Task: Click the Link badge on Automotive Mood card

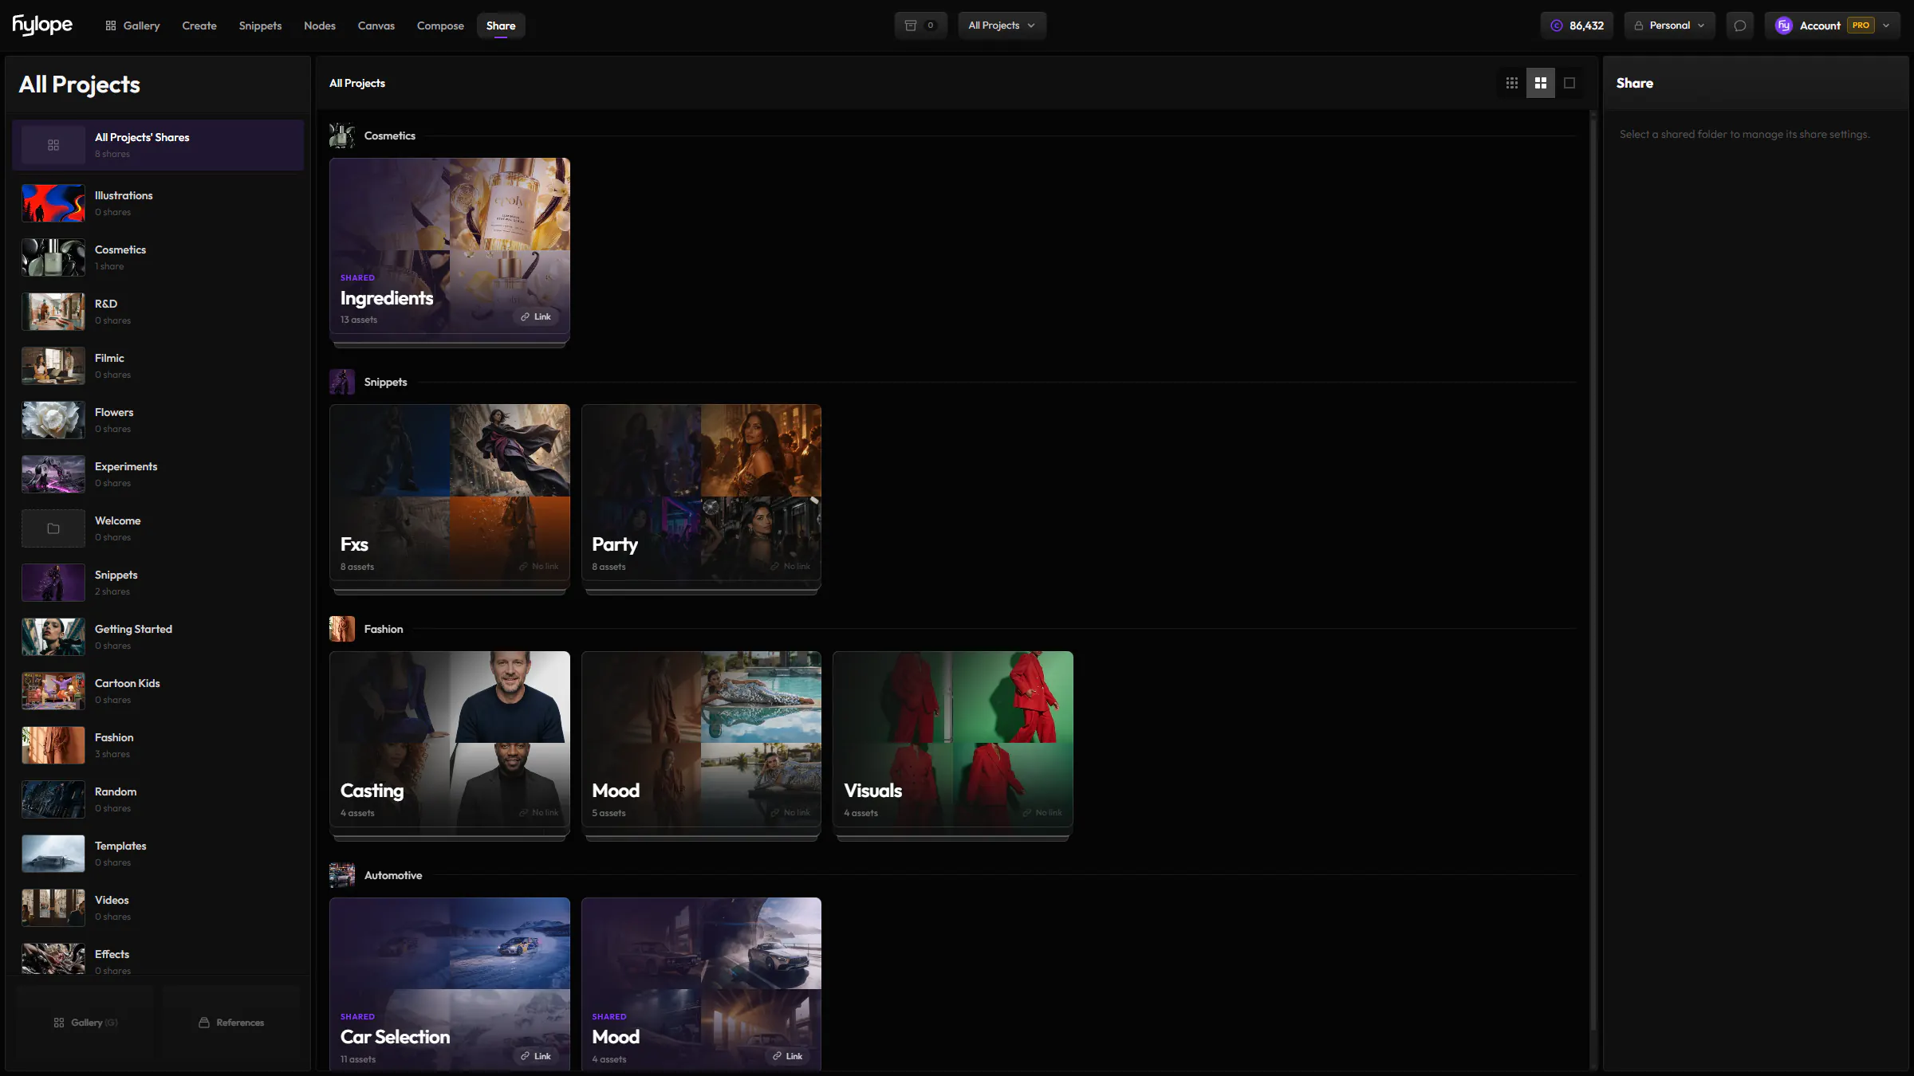Action: [787, 1056]
